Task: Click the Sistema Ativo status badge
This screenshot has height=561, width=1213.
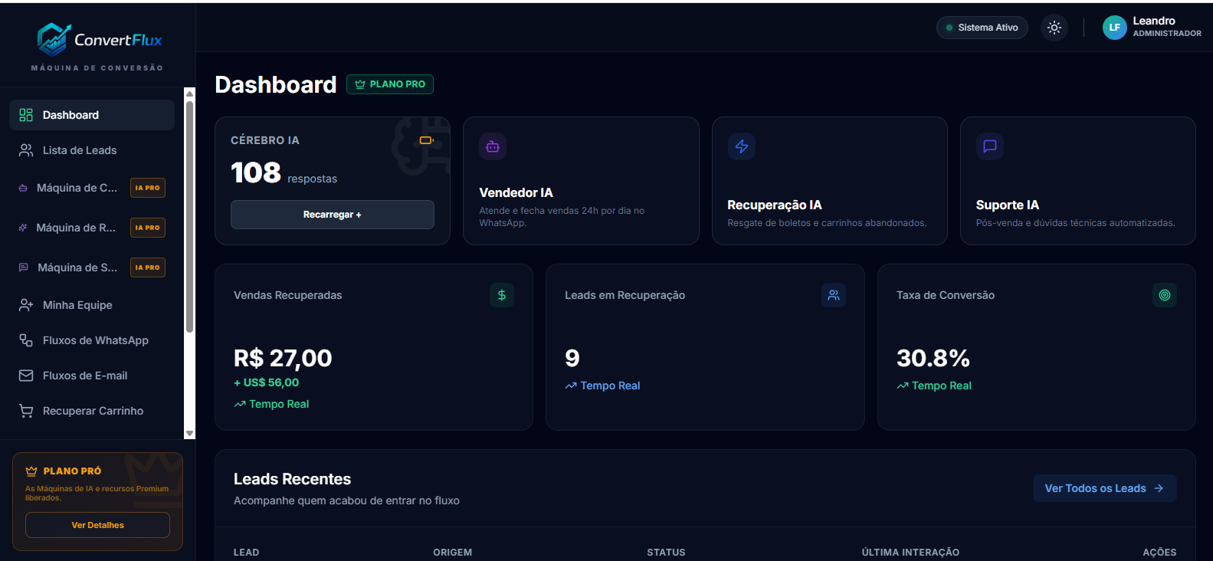Action: (982, 28)
